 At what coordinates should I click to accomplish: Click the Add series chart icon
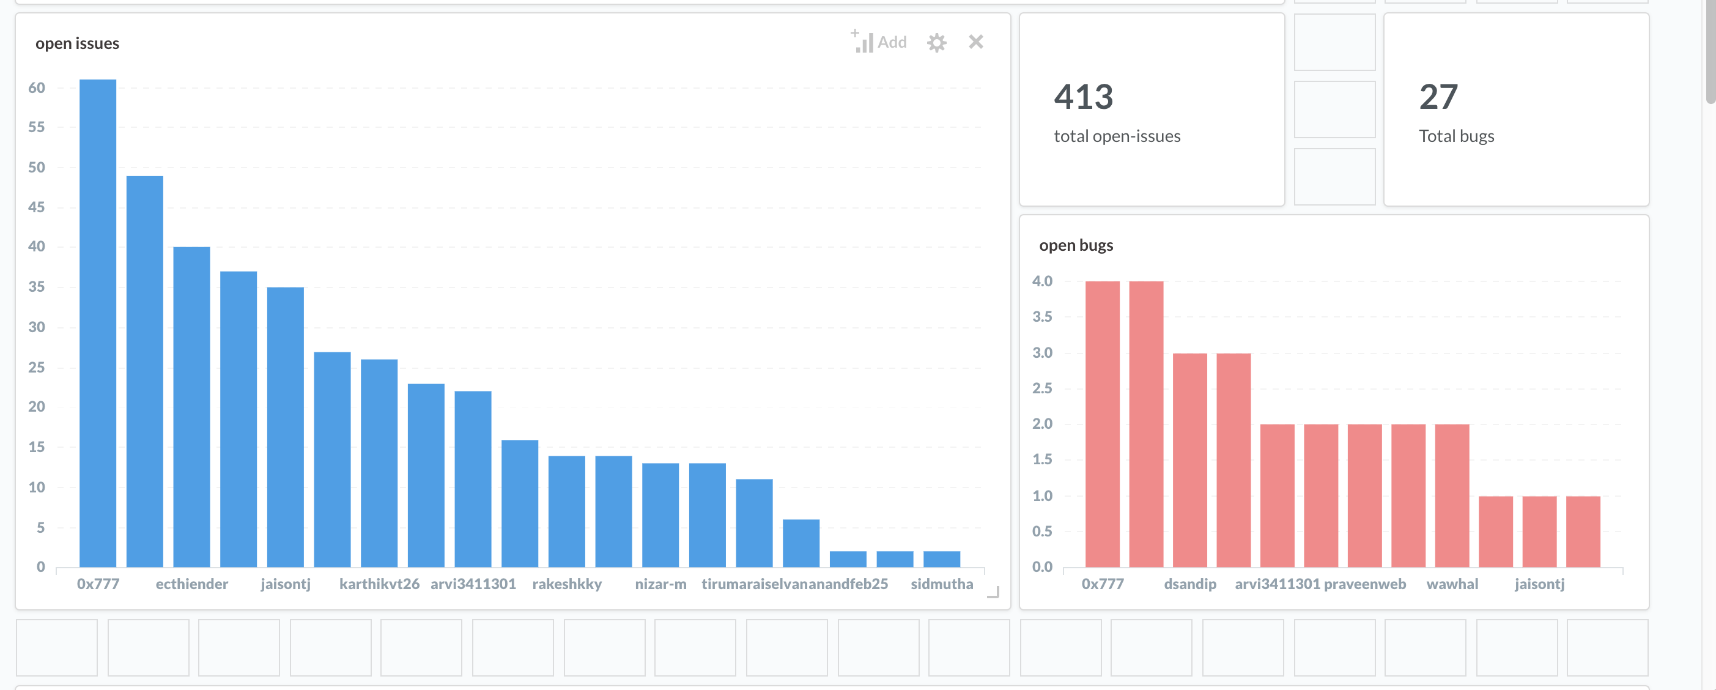[x=863, y=42]
